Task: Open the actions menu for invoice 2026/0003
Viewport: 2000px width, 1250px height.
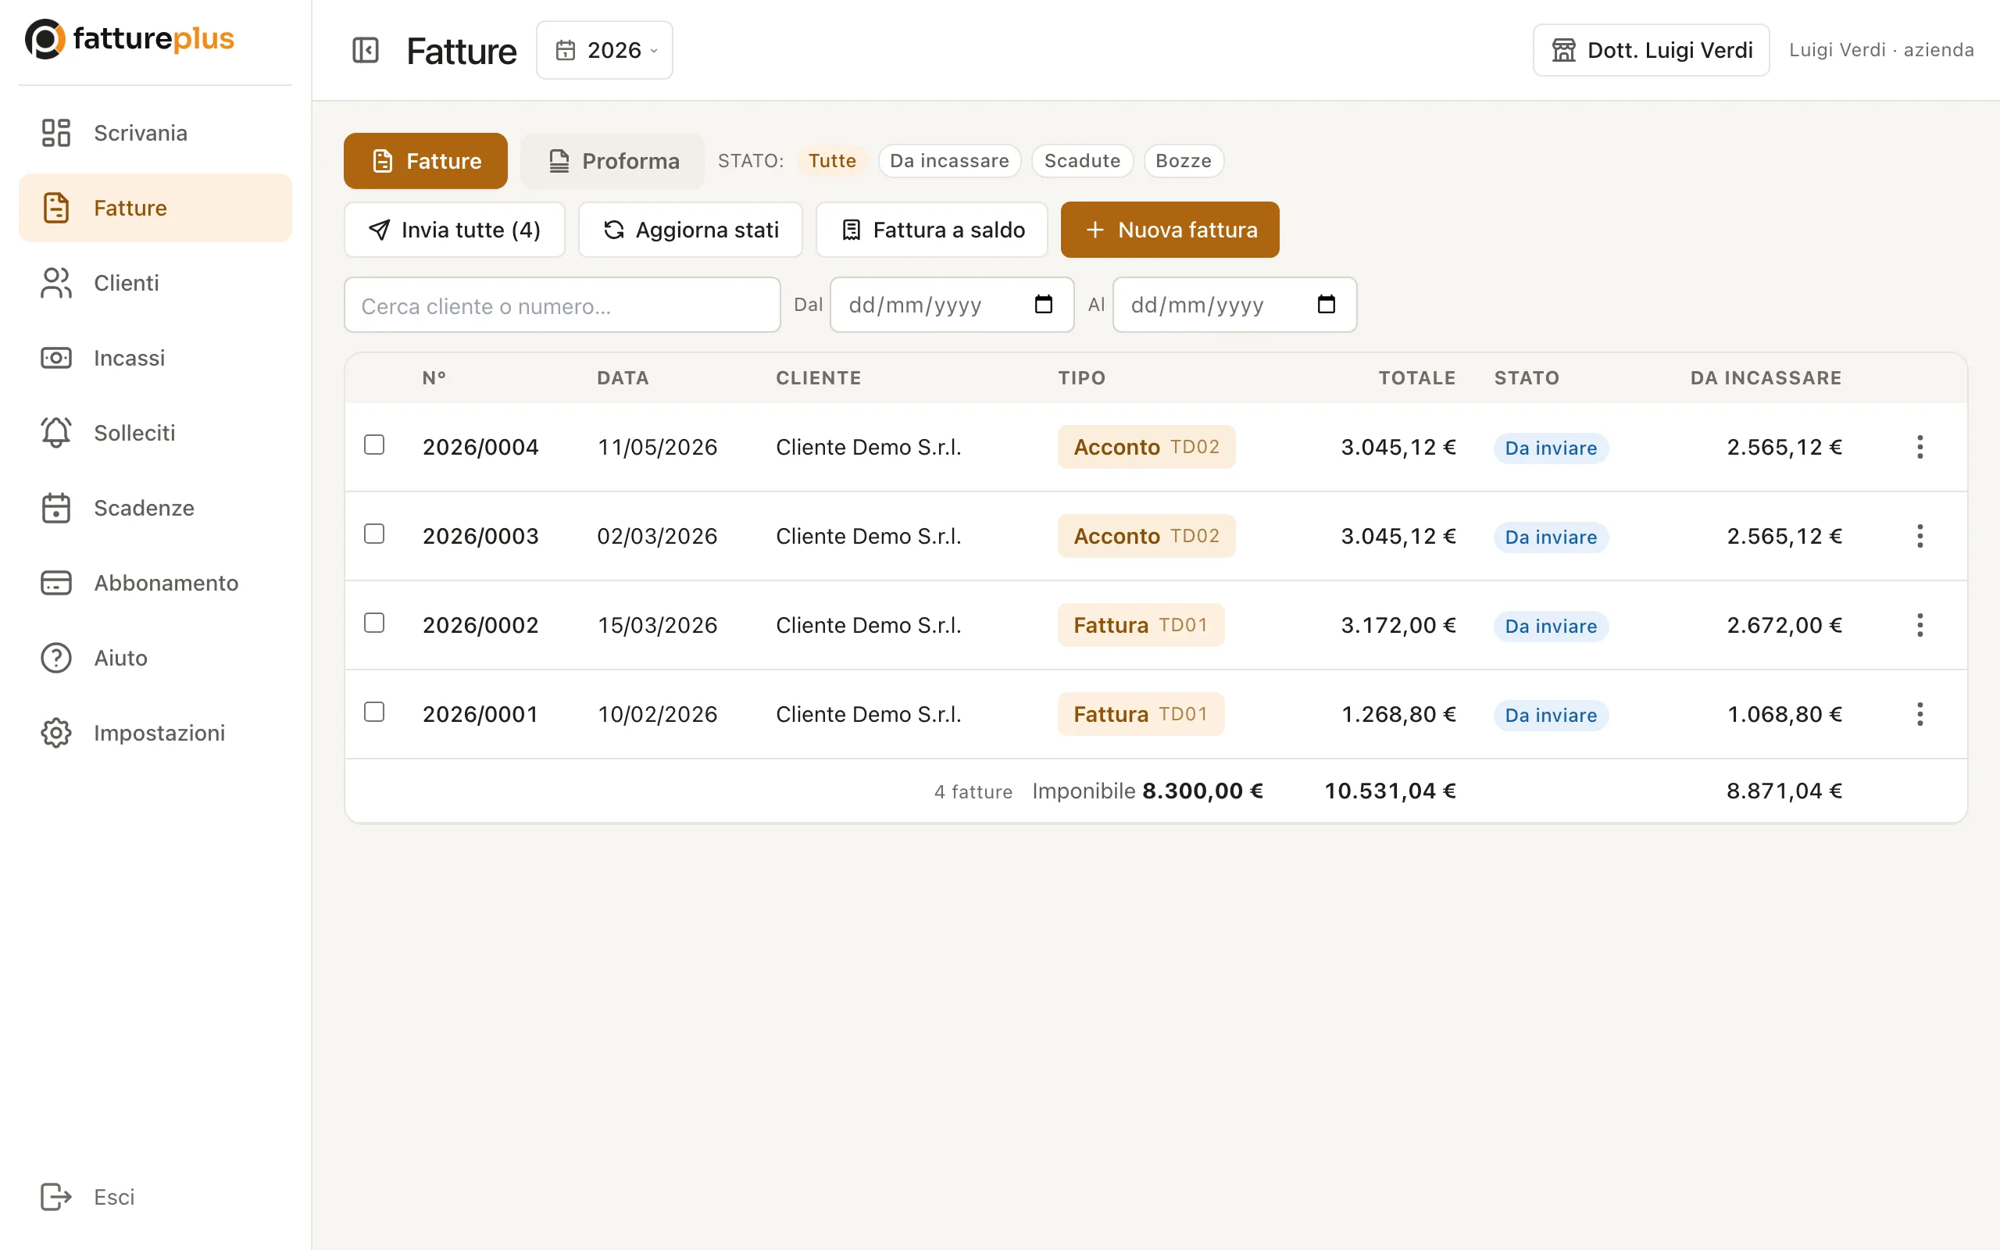Action: (1920, 536)
